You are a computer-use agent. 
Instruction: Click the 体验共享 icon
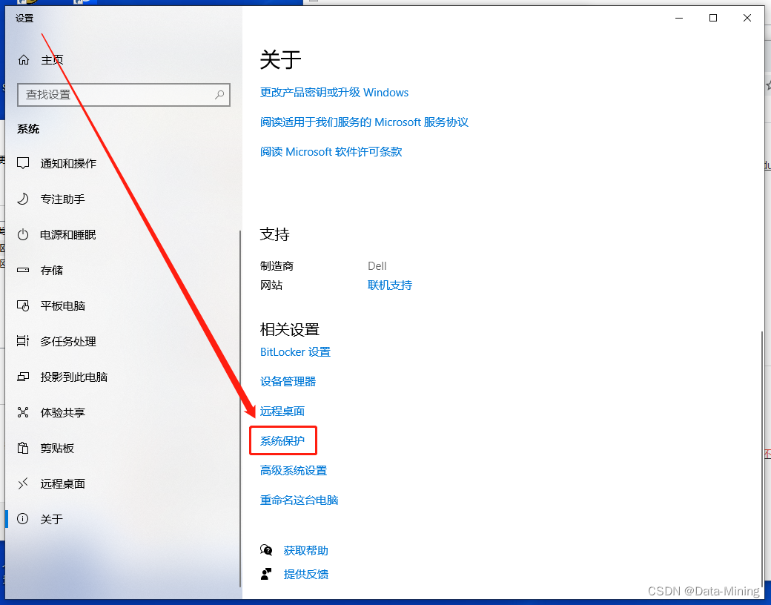click(23, 412)
